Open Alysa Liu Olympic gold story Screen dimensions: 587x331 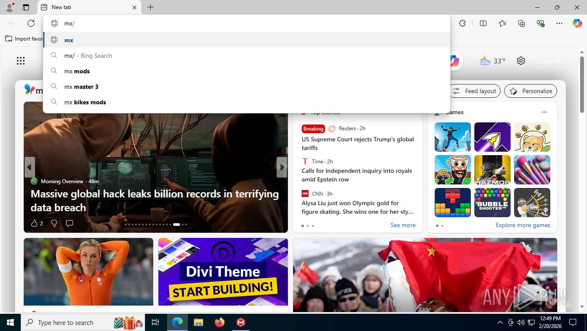[x=357, y=207]
